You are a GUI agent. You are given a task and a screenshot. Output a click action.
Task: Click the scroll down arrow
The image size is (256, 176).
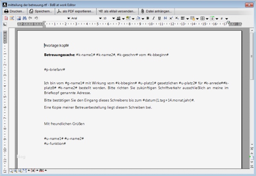tap(252, 144)
